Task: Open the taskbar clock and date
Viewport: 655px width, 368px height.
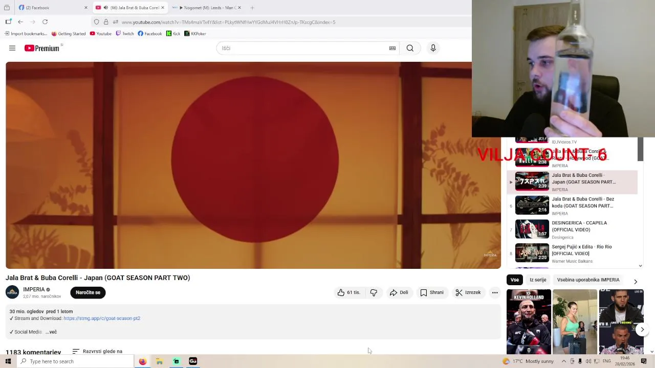Action: [625, 361]
